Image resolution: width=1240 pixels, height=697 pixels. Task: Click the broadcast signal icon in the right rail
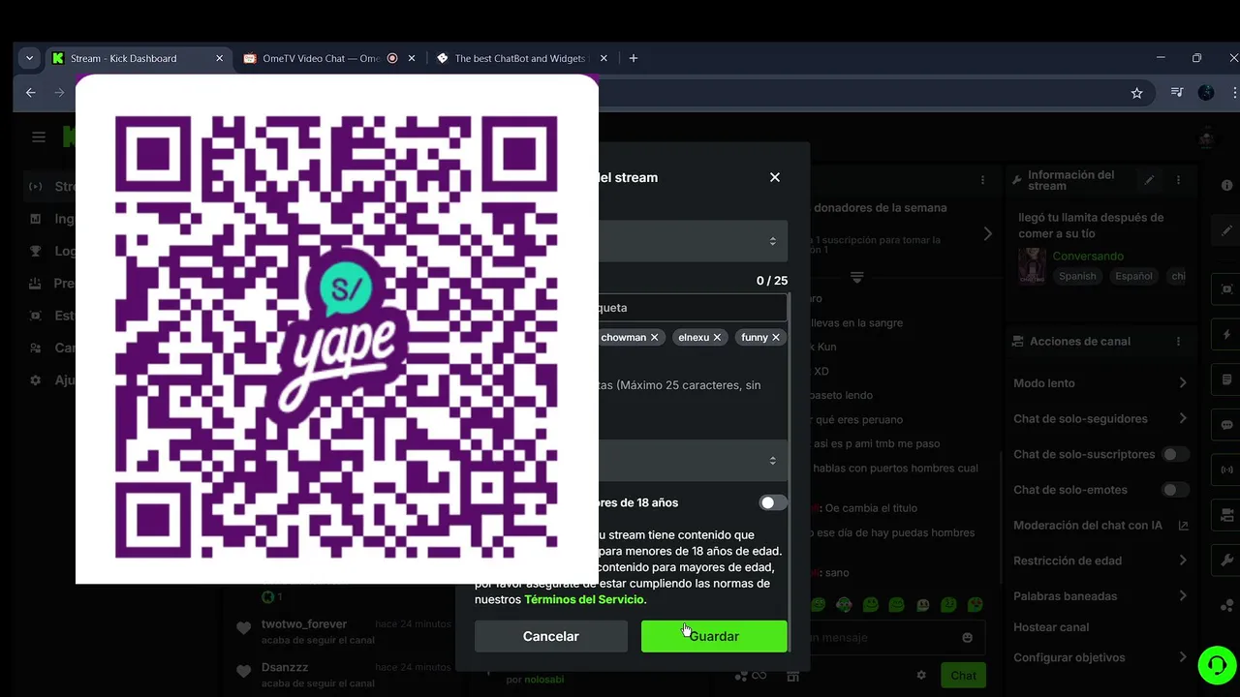point(1226,470)
